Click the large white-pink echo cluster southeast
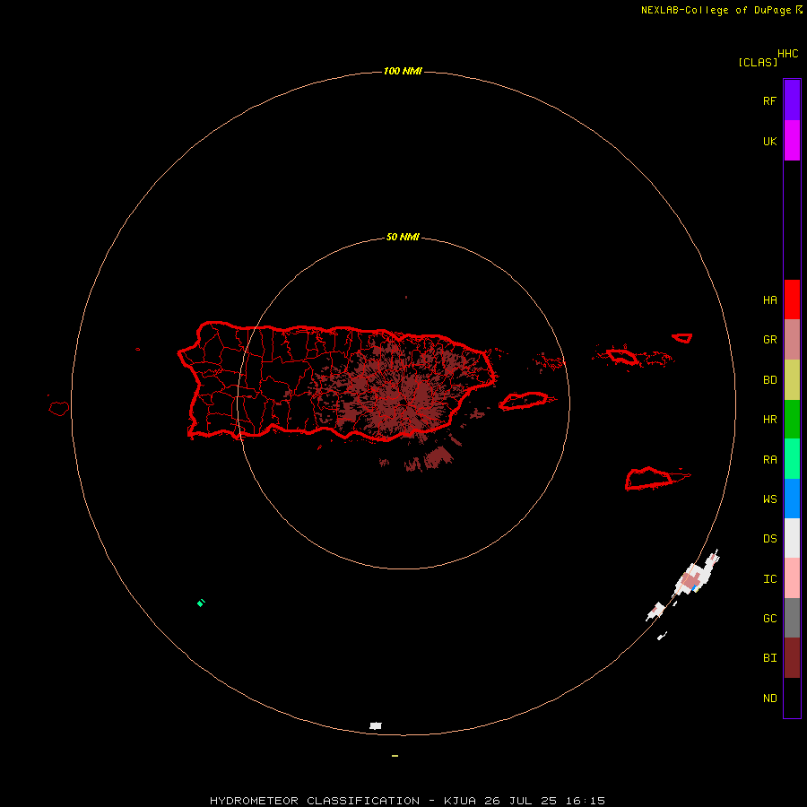The width and height of the screenshot is (807, 807). (x=696, y=575)
